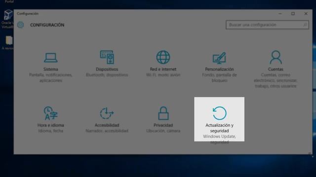The height and width of the screenshot is (177, 316).
Task: Click the 'Actualización y seguridad' label
Action: point(219,128)
